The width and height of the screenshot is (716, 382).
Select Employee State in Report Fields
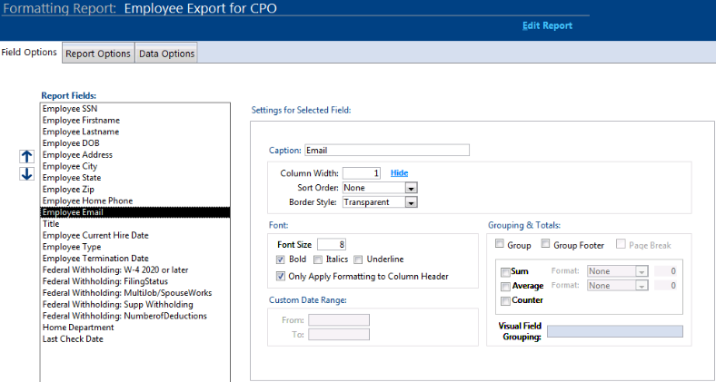click(135, 178)
